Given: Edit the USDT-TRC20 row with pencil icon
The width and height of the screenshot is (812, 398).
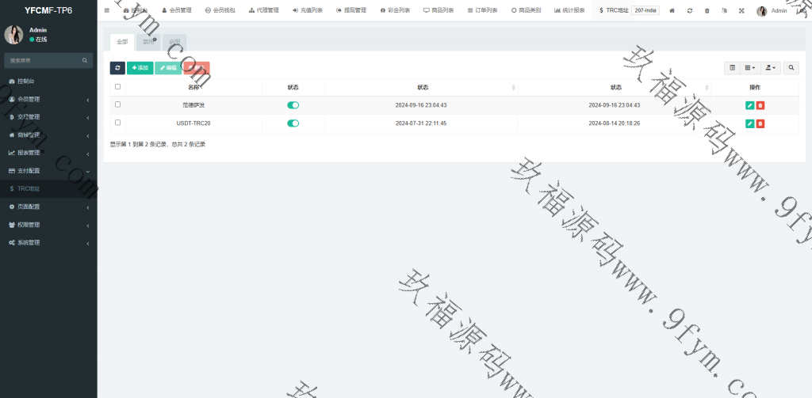Looking at the screenshot, I should pyautogui.click(x=749, y=123).
